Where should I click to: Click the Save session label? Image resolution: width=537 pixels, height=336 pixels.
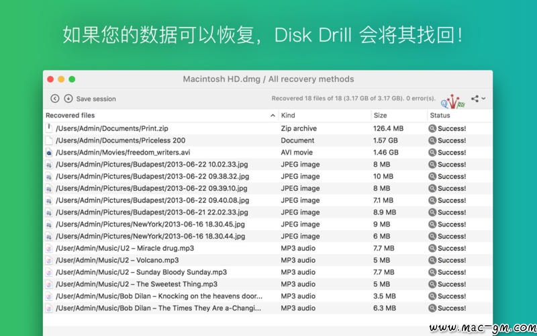96,99
